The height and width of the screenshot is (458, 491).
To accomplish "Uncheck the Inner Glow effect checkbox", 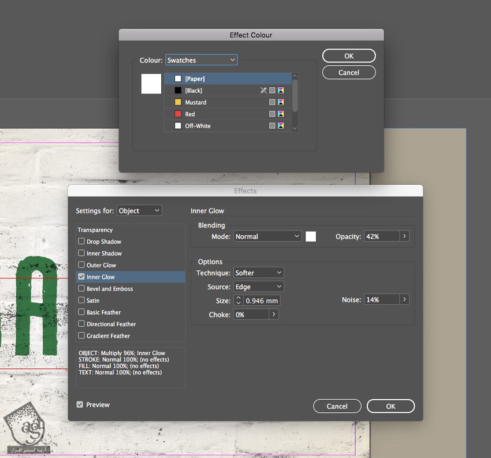I will [81, 277].
